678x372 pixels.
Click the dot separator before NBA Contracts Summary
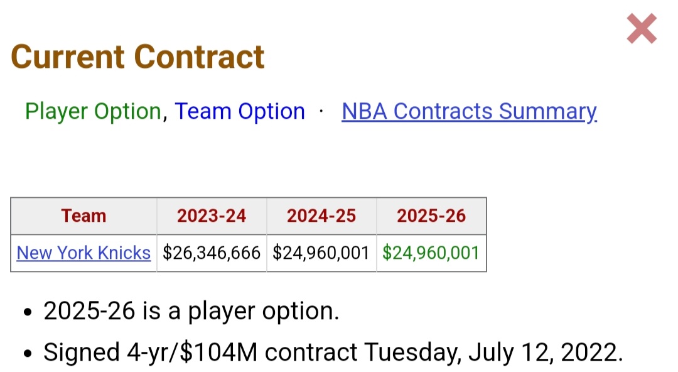[x=322, y=112]
